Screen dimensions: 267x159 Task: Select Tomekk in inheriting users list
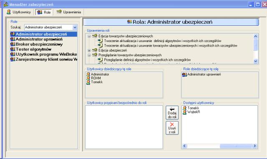pyautogui.click(x=97, y=82)
